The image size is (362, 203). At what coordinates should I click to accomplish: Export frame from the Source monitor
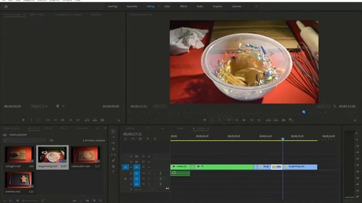(102, 120)
